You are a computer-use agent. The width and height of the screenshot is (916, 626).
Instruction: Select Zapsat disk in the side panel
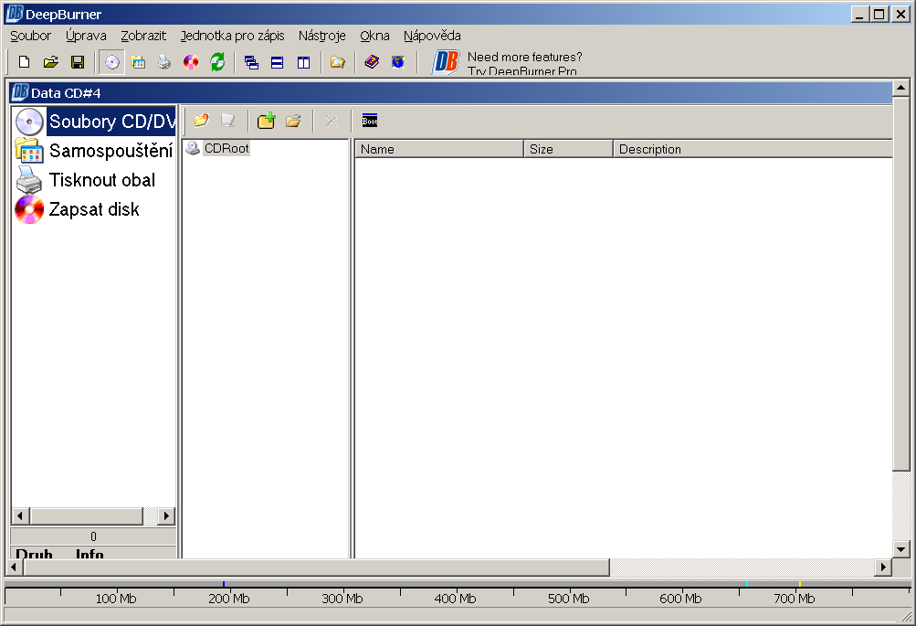[x=77, y=209]
